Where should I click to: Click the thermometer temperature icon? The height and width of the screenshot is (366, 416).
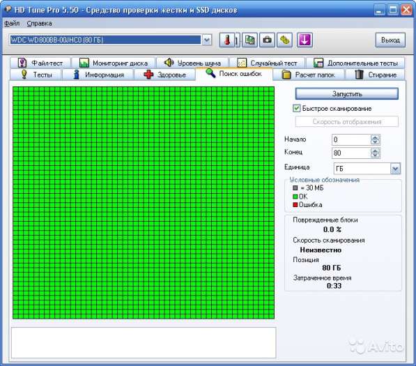[227, 40]
